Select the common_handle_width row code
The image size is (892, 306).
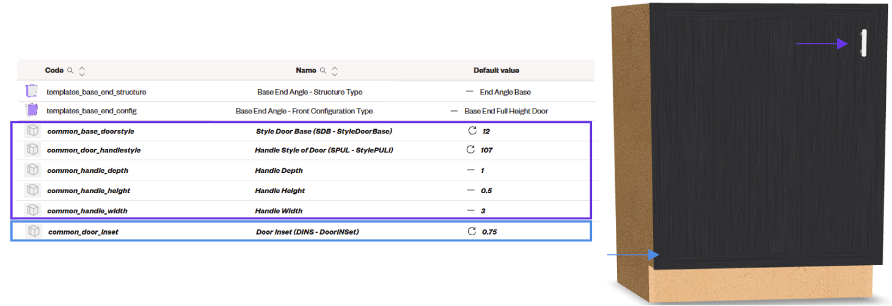coord(87,211)
